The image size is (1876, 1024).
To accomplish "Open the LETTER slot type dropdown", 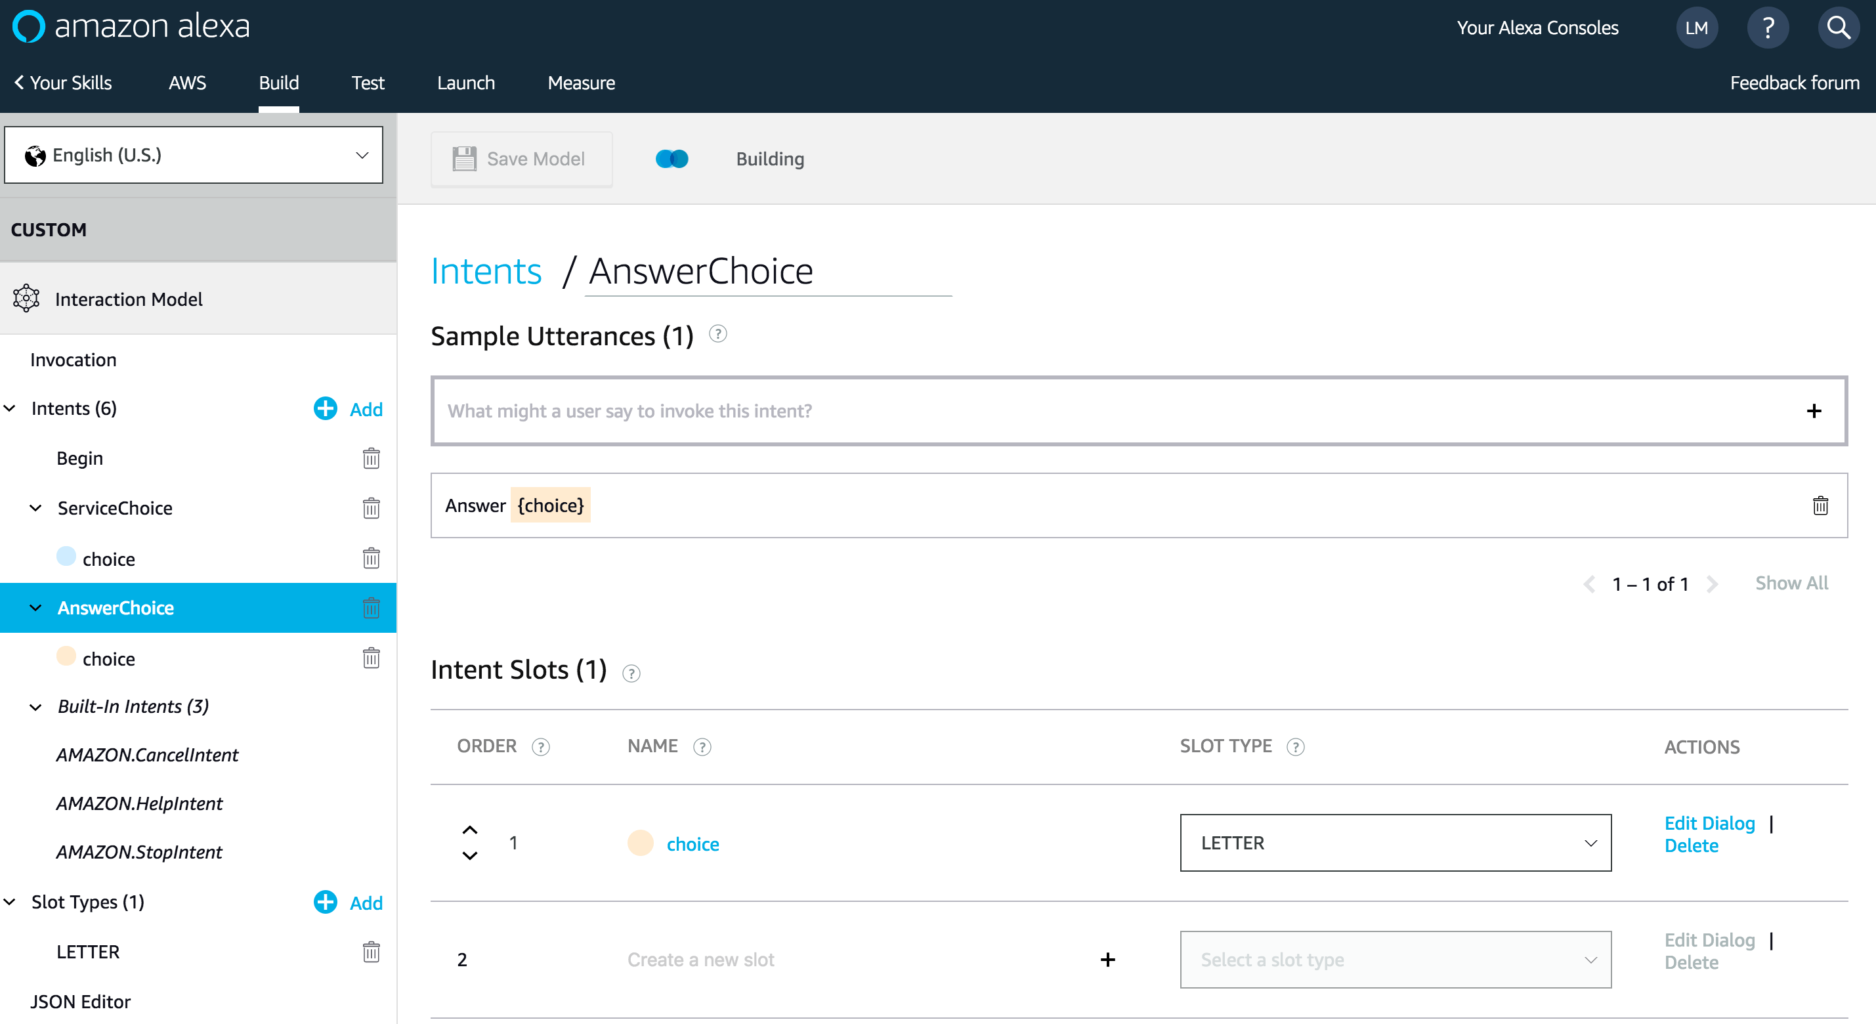I will click(x=1396, y=843).
